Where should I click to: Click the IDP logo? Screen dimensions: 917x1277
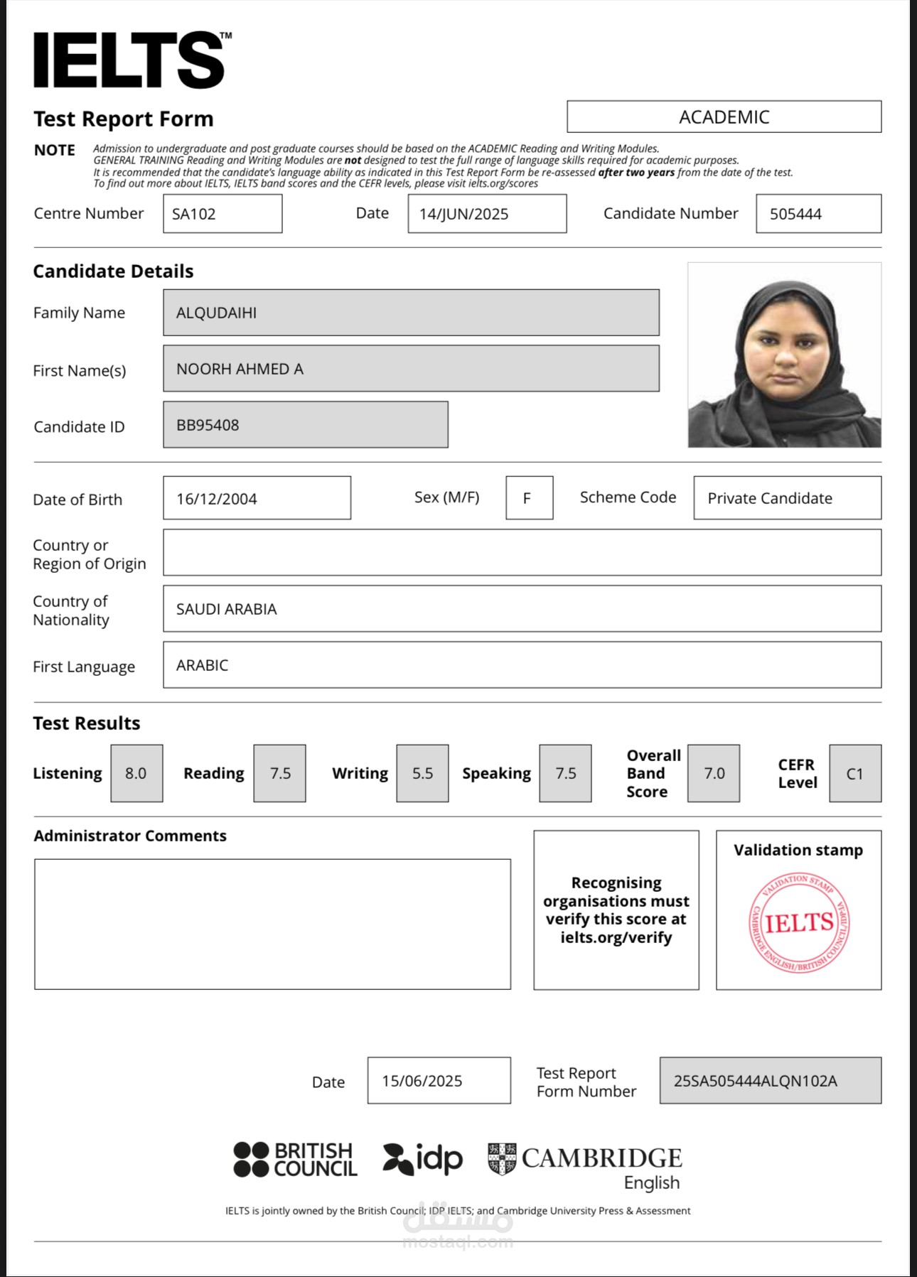coord(422,1159)
